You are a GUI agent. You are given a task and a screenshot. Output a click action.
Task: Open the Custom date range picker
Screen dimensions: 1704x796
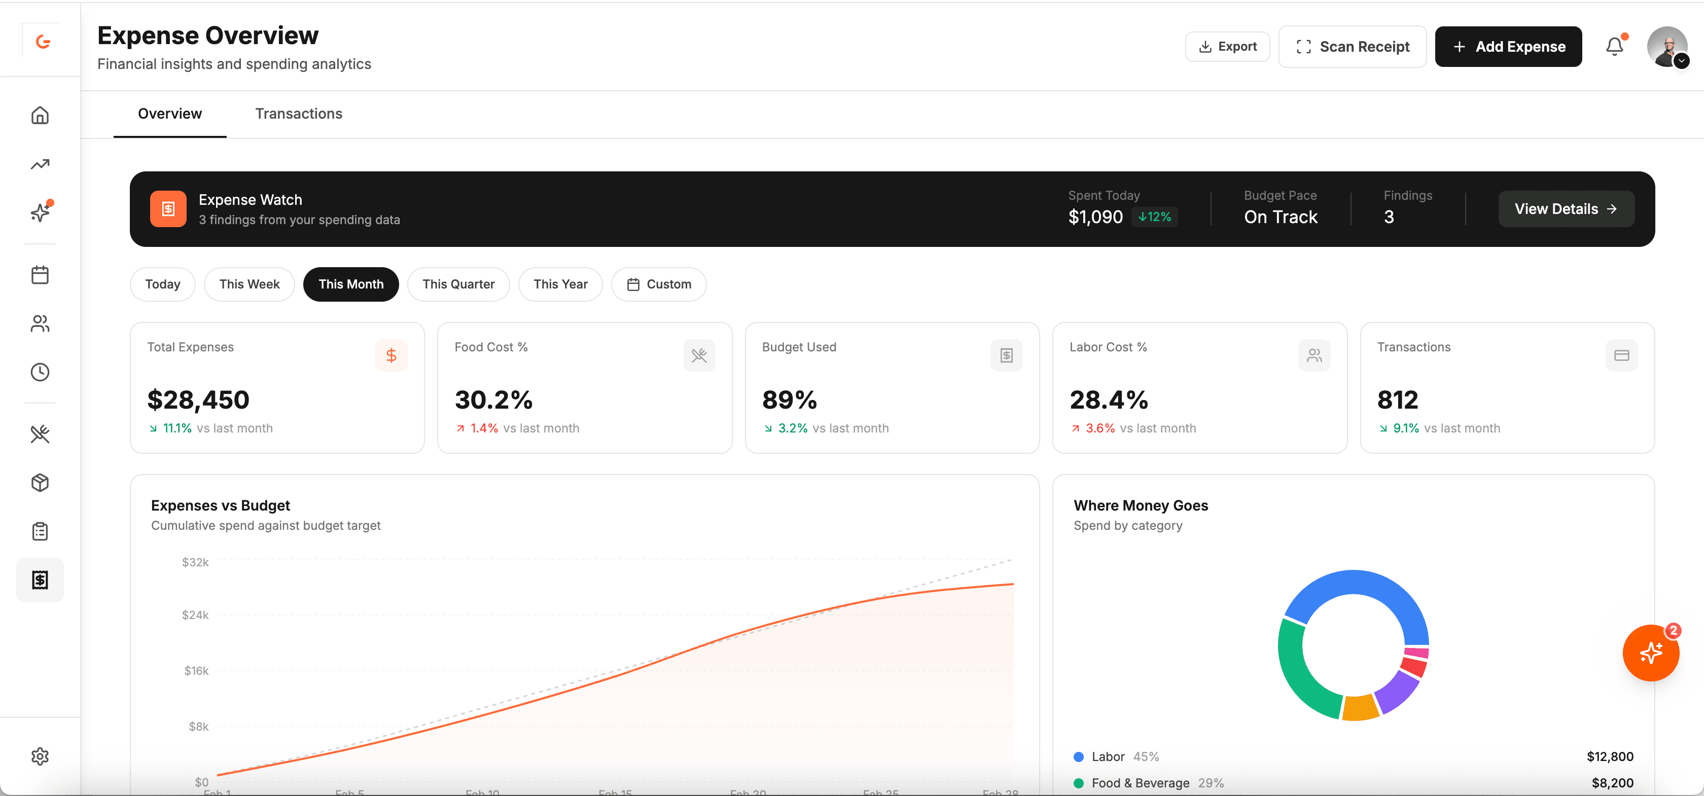click(x=659, y=283)
